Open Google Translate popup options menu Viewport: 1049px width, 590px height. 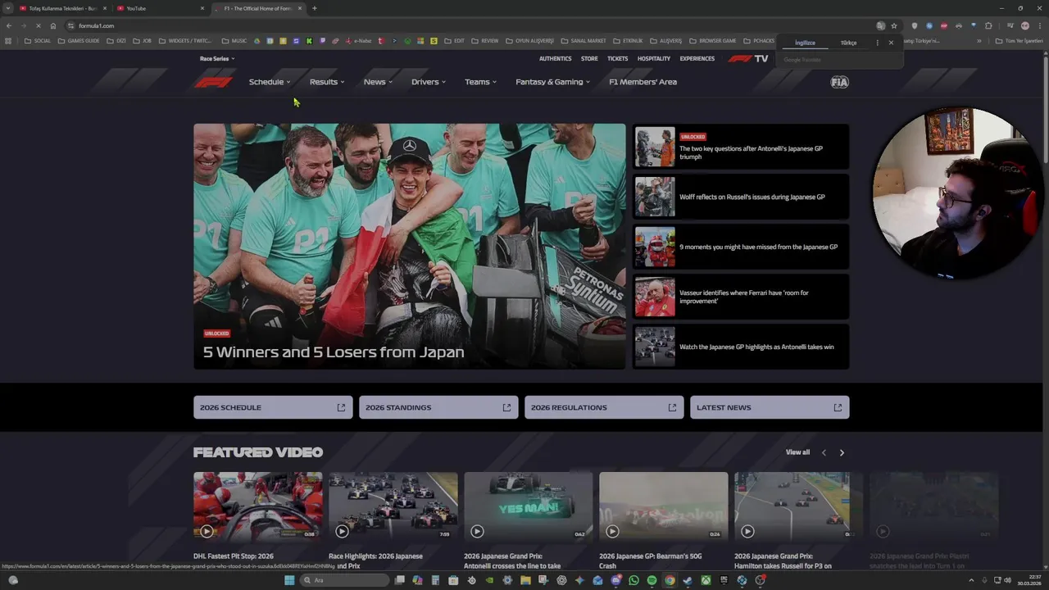coord(877,43)
